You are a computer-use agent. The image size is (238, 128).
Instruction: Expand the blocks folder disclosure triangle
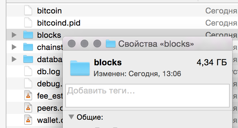point(14,35)
